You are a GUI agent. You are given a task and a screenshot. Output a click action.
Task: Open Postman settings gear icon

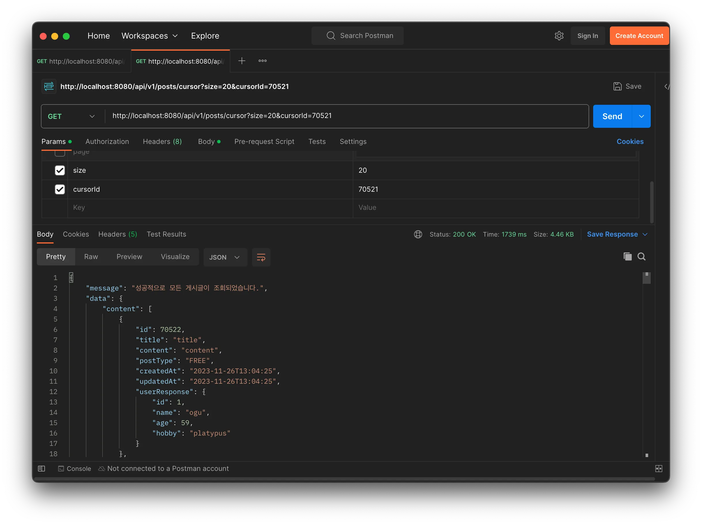point(559,35)
